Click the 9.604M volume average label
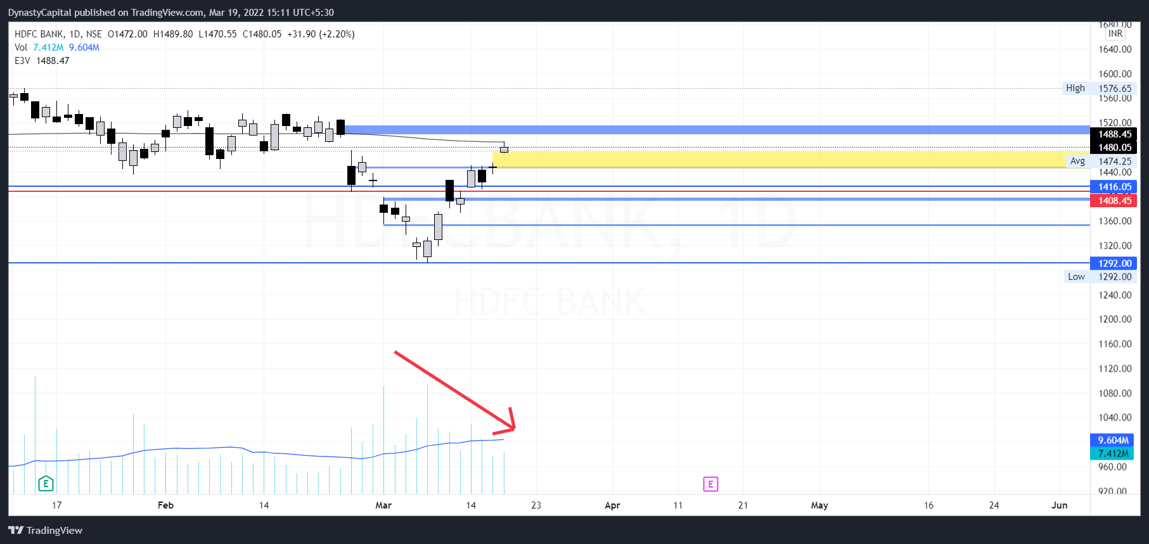Screen dimensions: 1149x544 pyautogui.click(x=1113, y=440)
